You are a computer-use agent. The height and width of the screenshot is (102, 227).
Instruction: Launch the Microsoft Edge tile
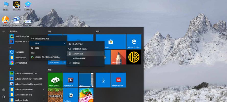pos(134,42)
